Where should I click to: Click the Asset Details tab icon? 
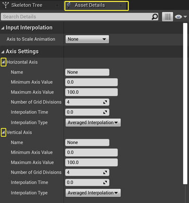pyautogui.click(x=69, y=5)
